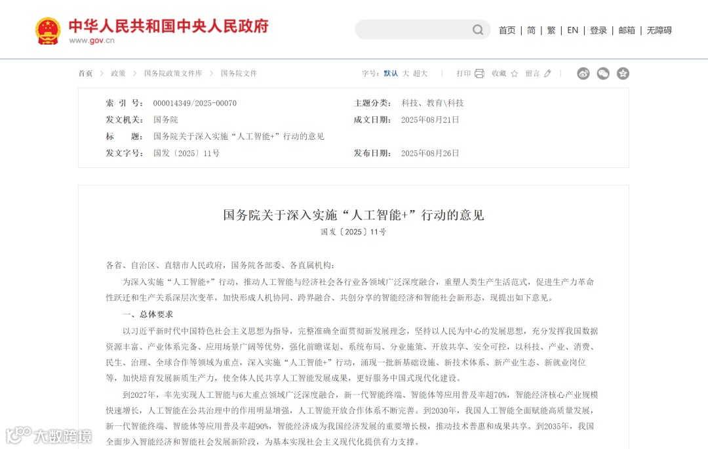Share to Weibo icon

tap(583, 74)
